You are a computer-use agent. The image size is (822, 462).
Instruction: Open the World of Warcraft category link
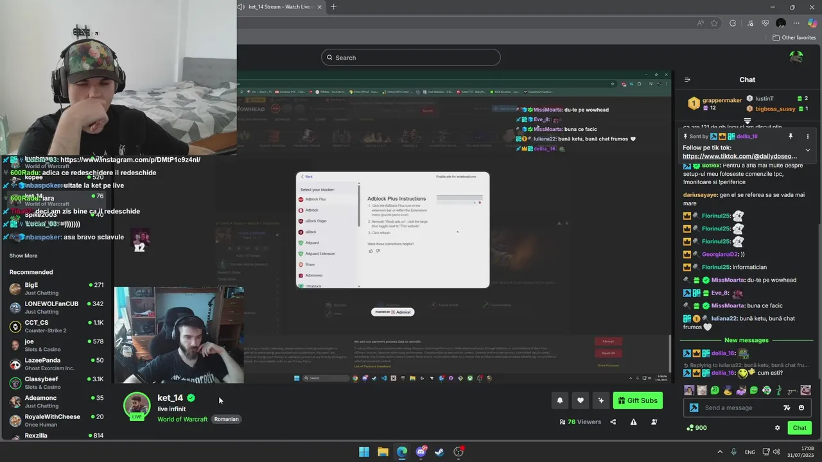click(182, 419)
